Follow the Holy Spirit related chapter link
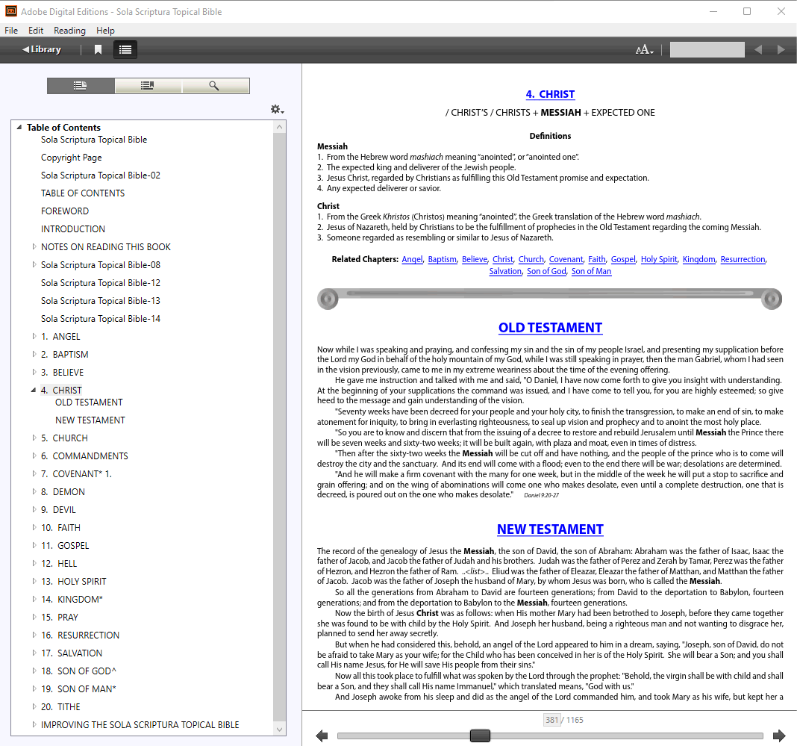The width and height of the screenshot is (797, 746). point(659,259)
